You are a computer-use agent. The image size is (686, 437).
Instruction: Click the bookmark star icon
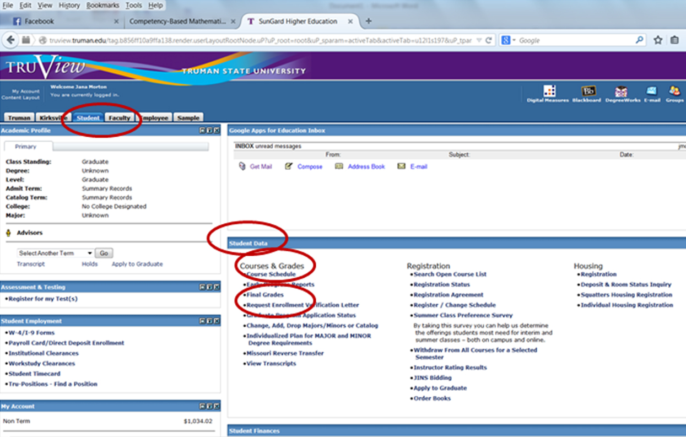[x=658, y=40]
